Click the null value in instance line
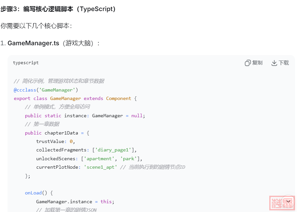This screenshot has height=212, width=297. pyautogui.click(x=137, y=116)
